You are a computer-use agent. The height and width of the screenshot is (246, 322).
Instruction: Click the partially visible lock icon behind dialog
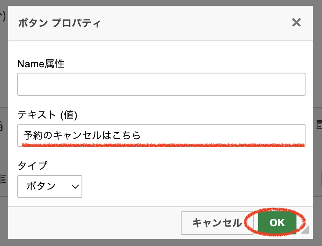(1, 124)
